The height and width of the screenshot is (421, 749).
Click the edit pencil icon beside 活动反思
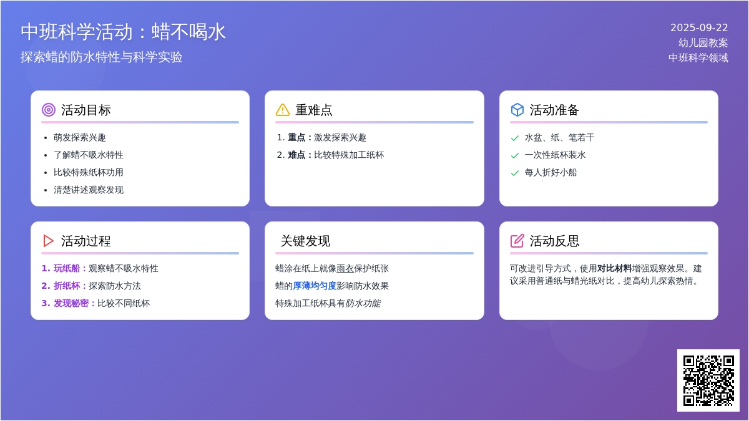click(x=517, y=241)
